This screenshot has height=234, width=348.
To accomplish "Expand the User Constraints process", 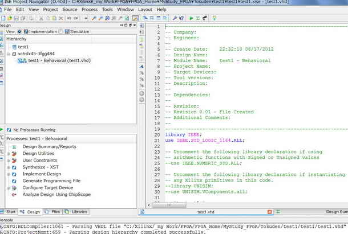I will pyautogui.click(x=9, y=161).
